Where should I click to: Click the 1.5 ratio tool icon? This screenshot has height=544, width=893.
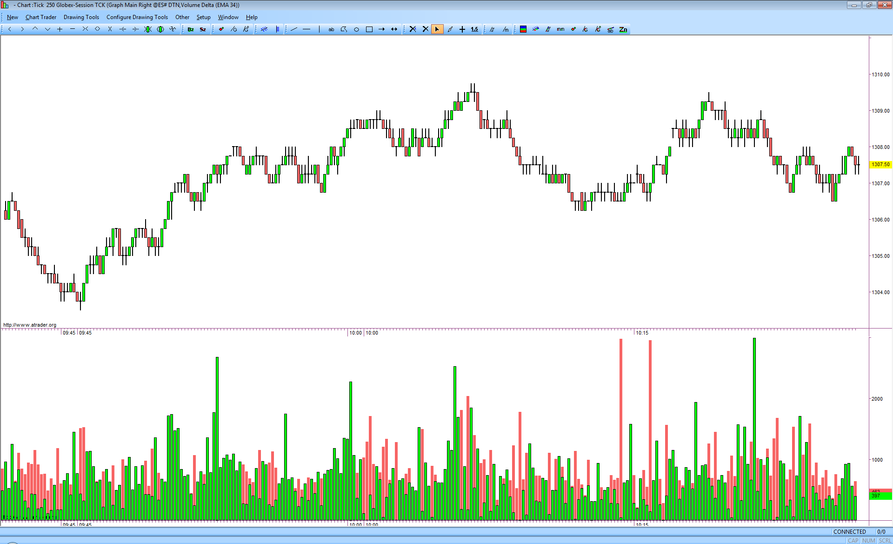474,29
